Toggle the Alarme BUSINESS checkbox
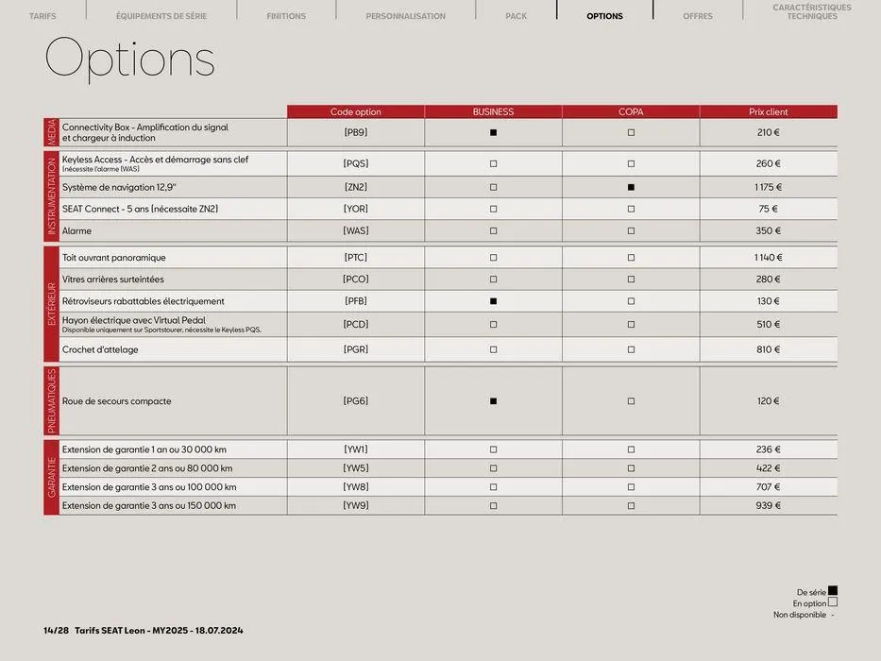 click(x=492, y=229)
